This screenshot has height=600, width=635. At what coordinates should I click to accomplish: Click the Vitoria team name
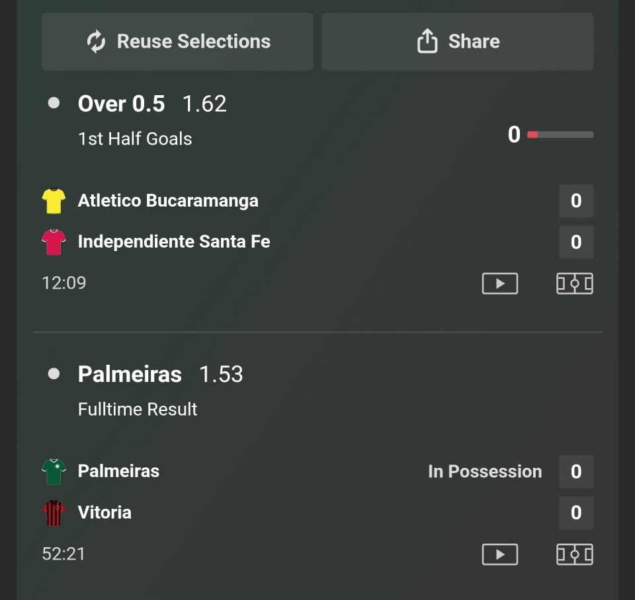point(105,513)
